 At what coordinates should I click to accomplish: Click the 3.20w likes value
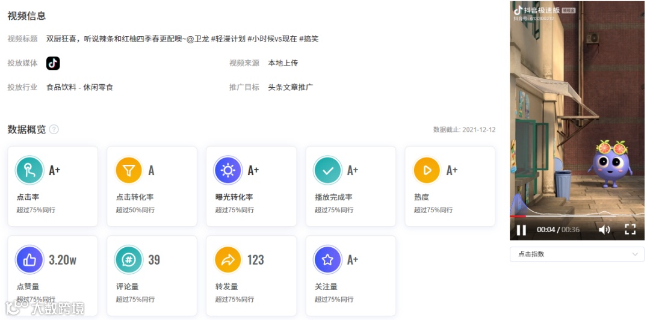pos(63,260)
